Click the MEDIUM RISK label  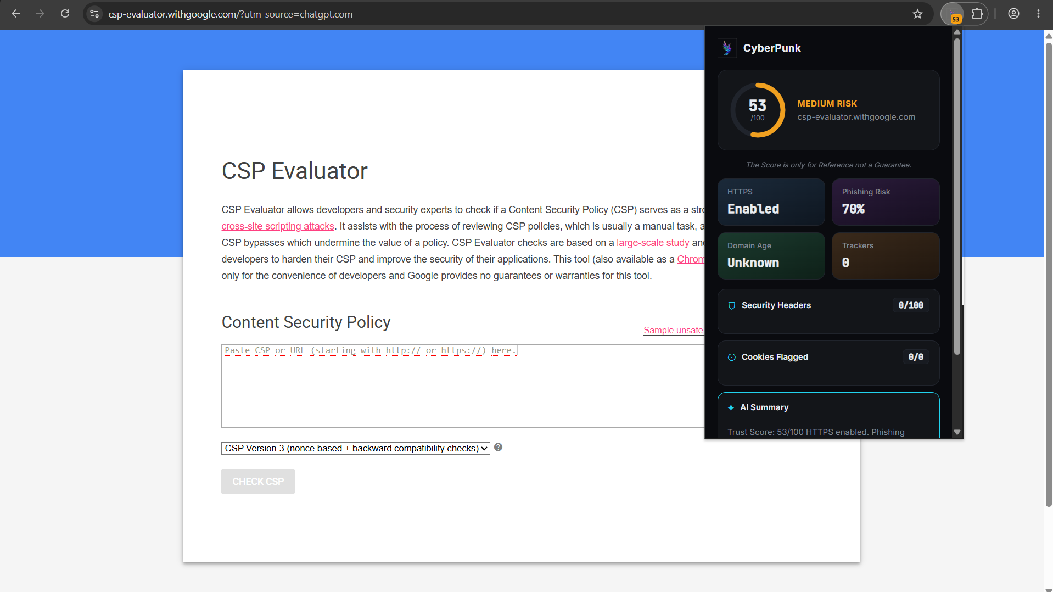pos(827,104)
